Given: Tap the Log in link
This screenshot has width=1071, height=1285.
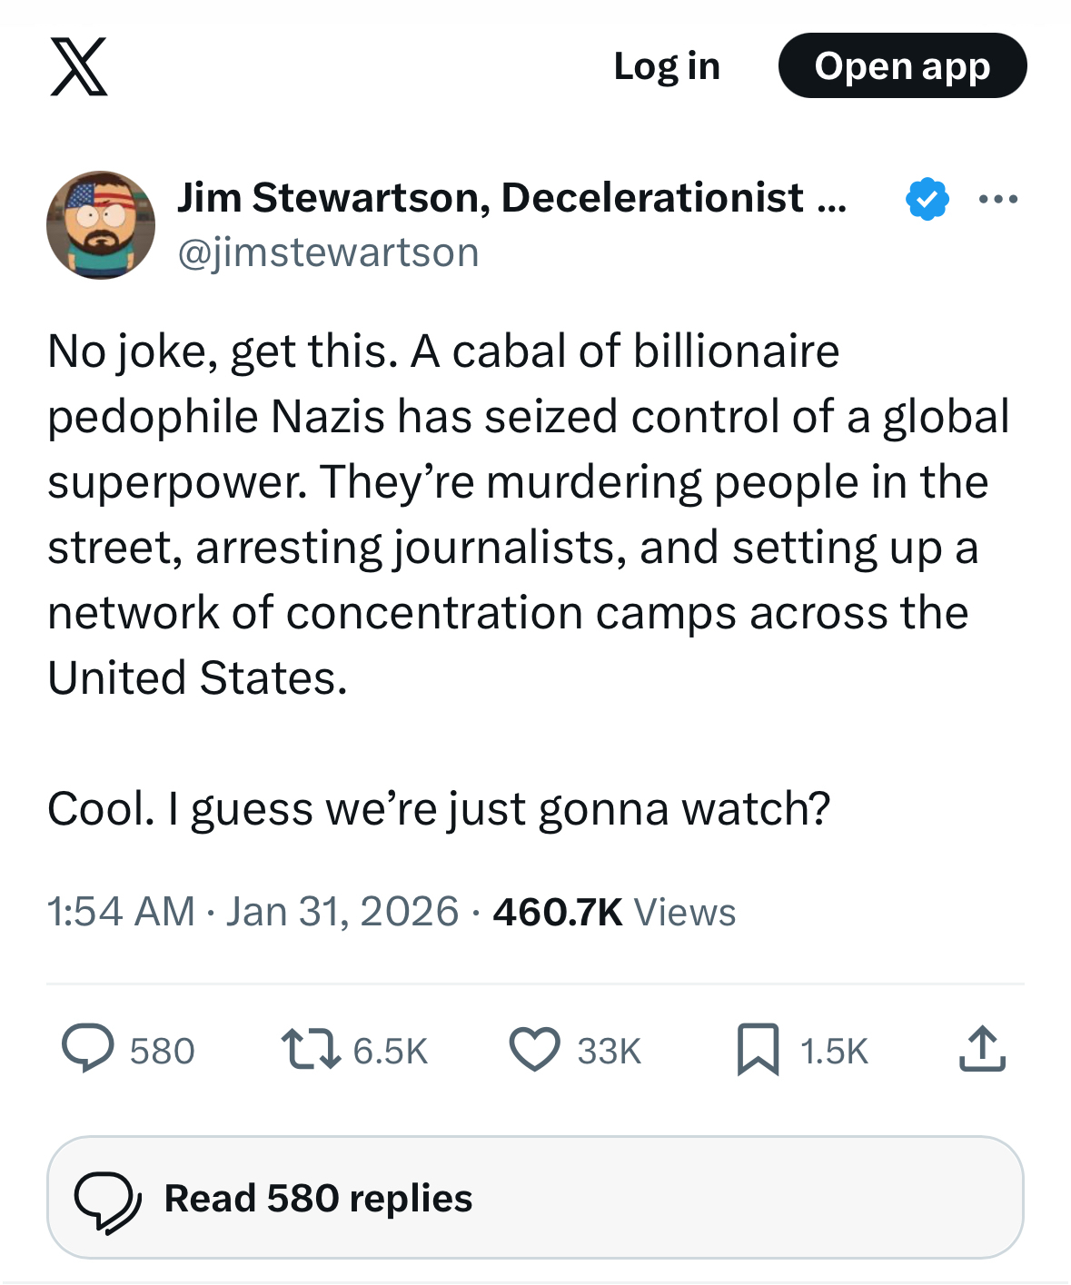Looking at the screenshot, I should point(667,66).
